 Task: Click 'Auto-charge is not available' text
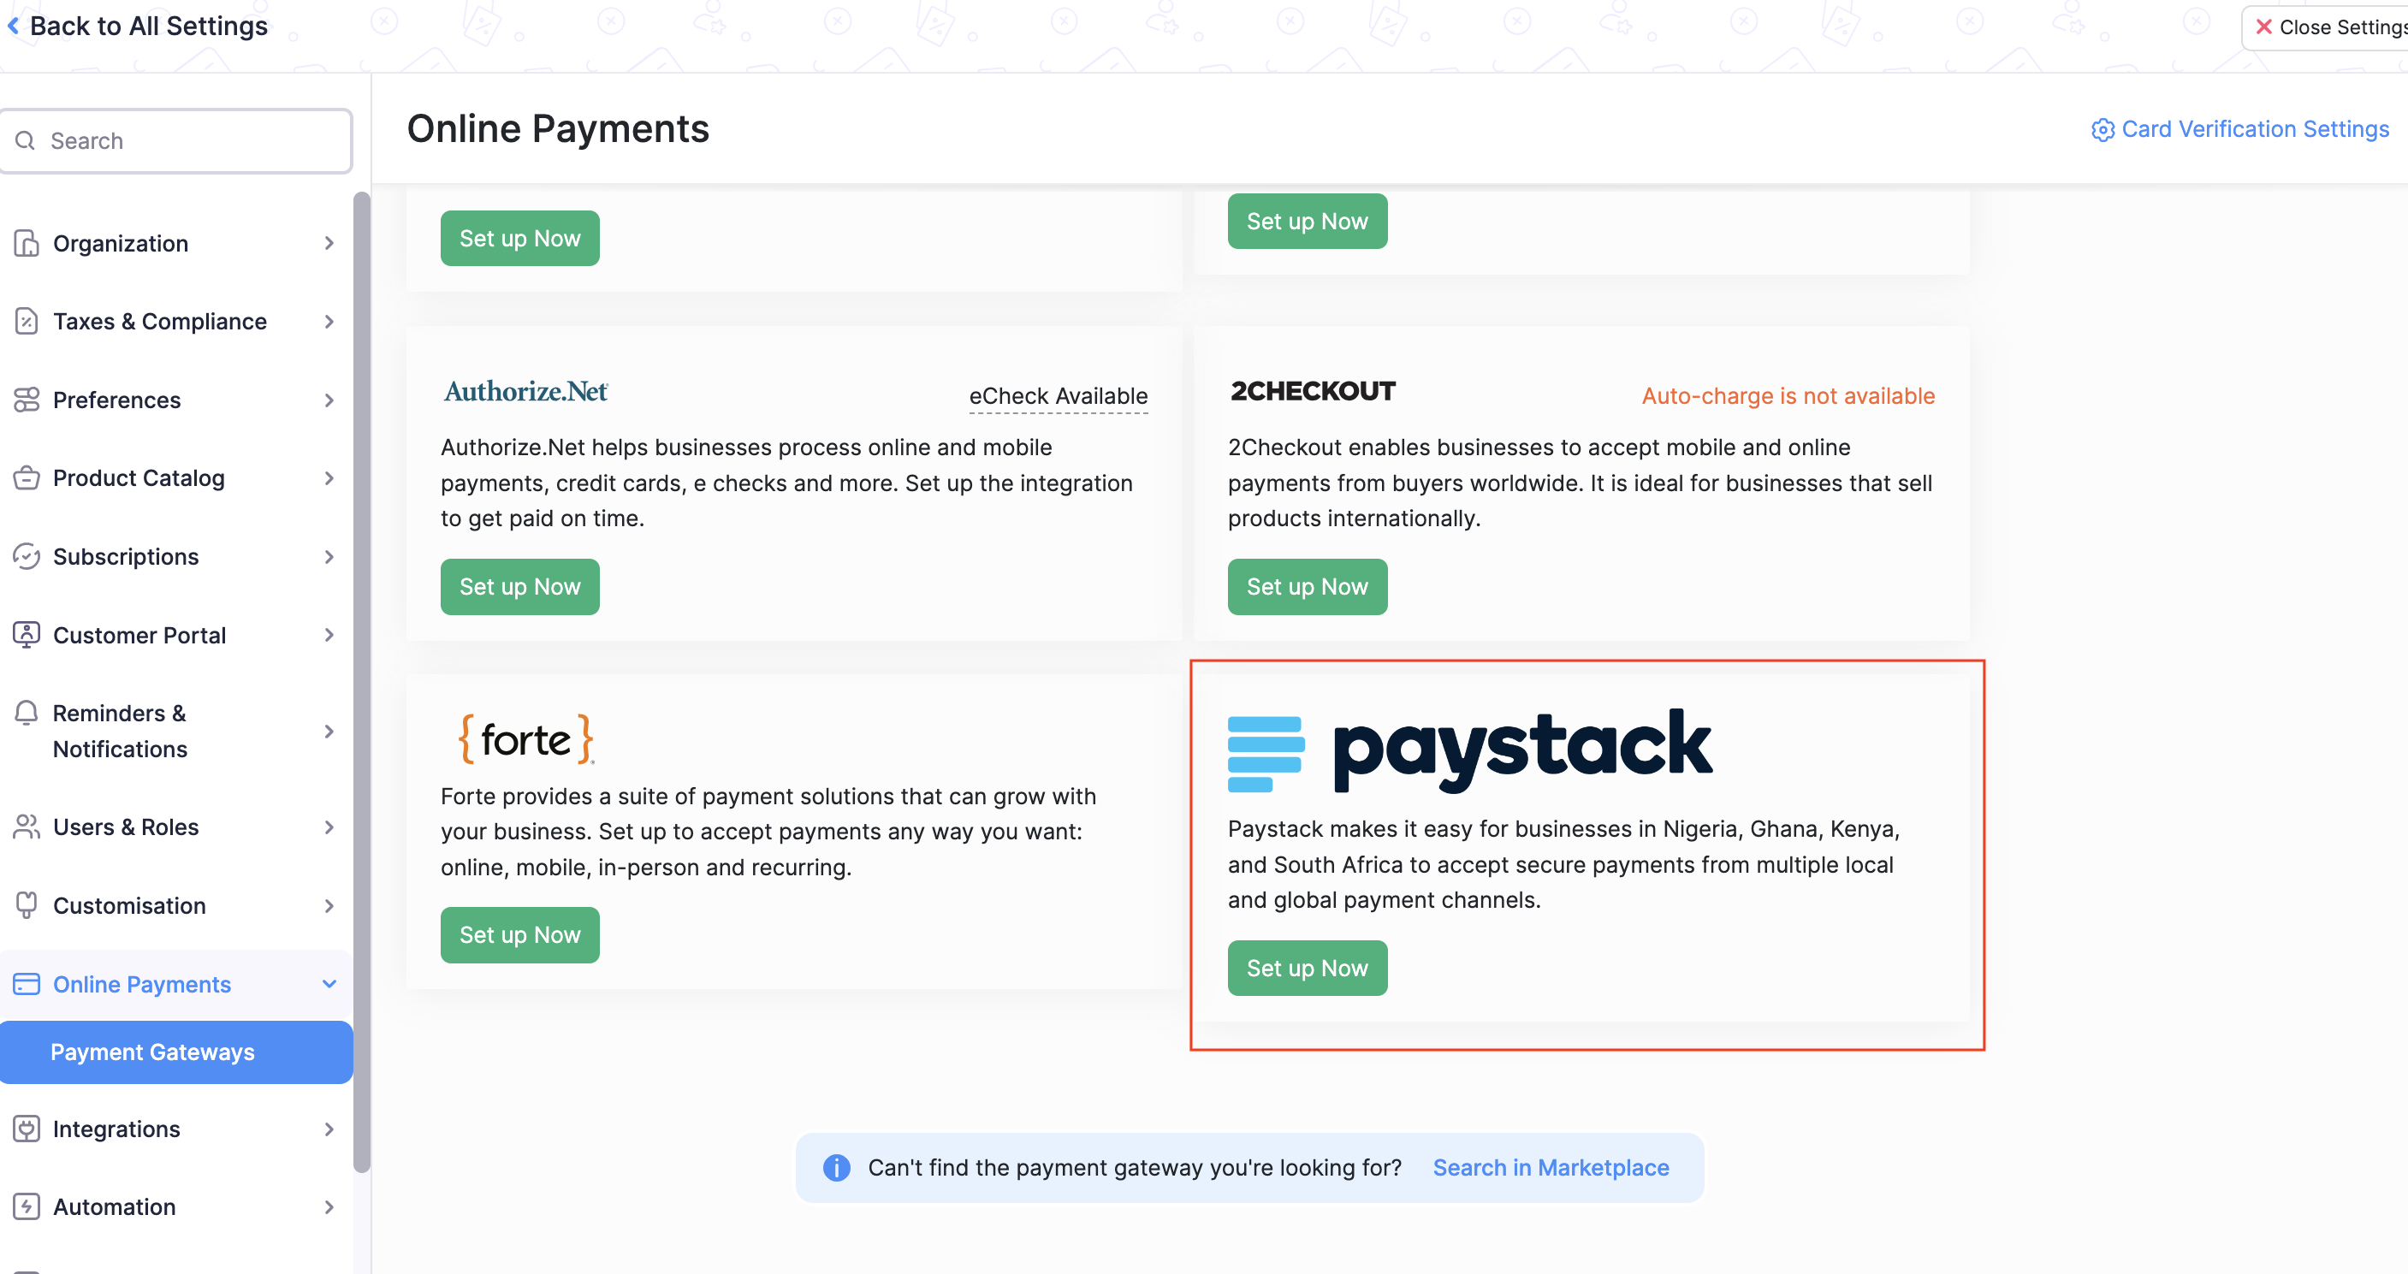coord(1788,396)
